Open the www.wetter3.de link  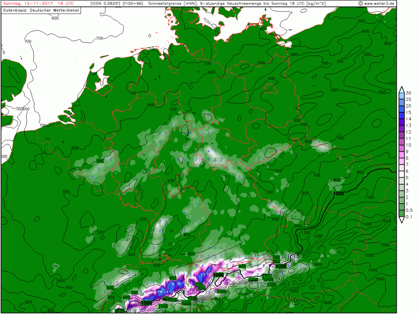(379, 3)
